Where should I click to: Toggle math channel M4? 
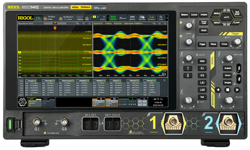tap(145, 105)
